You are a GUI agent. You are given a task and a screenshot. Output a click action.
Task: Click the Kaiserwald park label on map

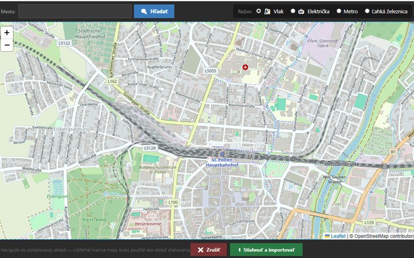(95, 219)
